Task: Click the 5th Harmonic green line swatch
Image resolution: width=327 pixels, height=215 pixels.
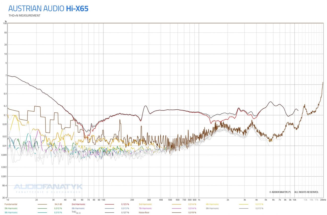Action: click(42, 208)
